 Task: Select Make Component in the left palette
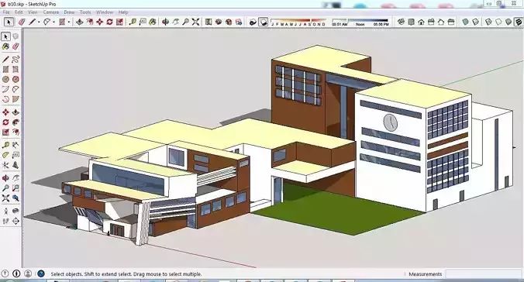(x=16, y=36)
